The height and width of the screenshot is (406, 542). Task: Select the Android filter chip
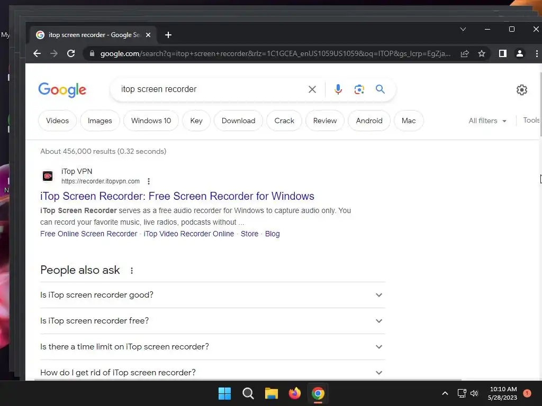click(369, 121)
